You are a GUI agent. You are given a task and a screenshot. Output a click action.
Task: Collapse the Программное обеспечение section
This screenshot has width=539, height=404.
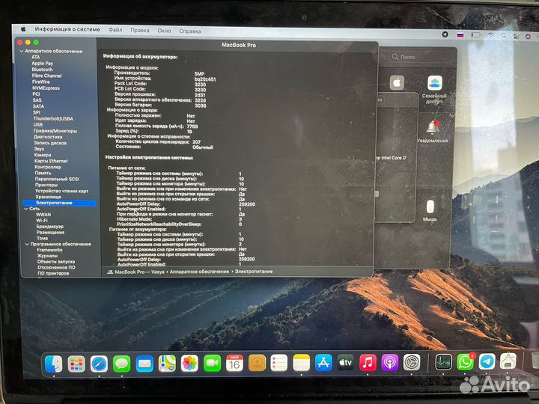point(27,244)
